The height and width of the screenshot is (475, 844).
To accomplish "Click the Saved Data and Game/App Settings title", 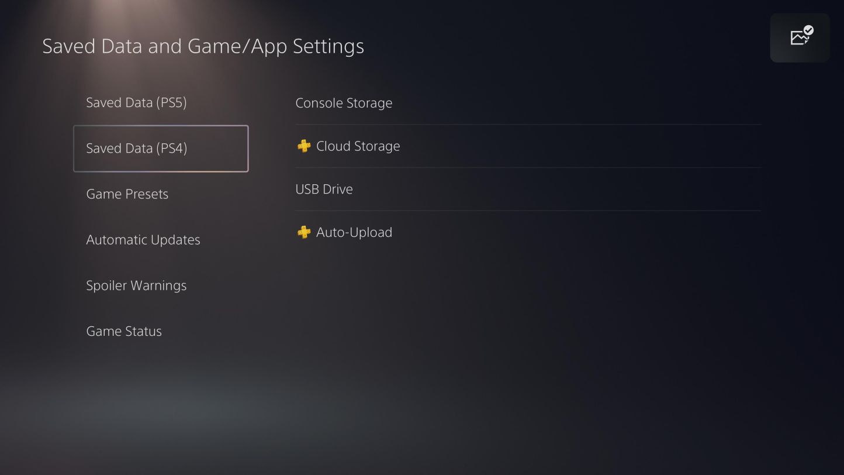I will (203, 46).
